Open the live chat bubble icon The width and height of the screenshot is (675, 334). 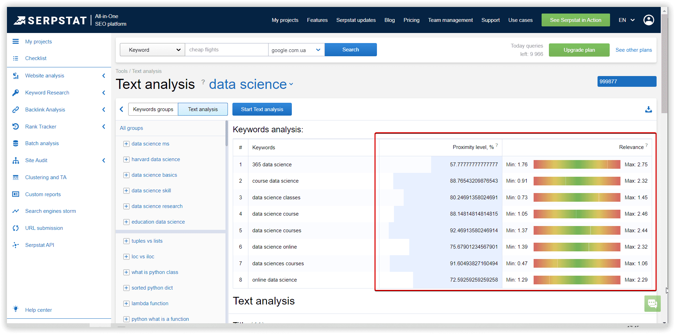tap(652, 304)
